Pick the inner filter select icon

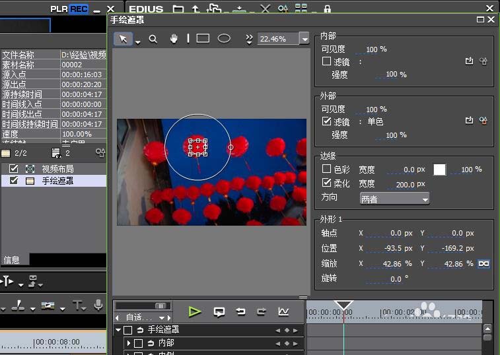469,61
